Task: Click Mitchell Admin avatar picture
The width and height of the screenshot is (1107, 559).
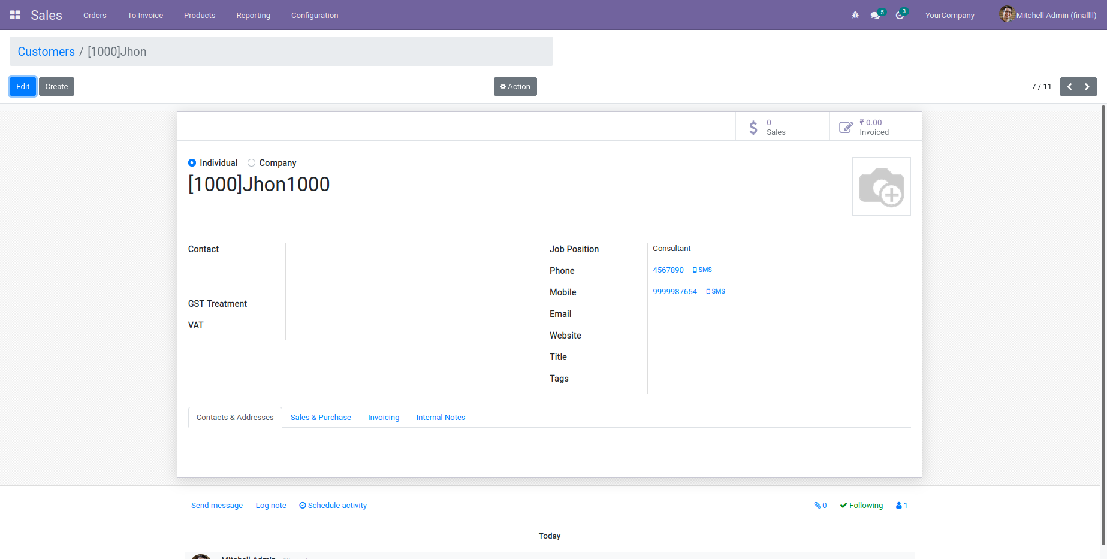Action: pos(1007,14)
